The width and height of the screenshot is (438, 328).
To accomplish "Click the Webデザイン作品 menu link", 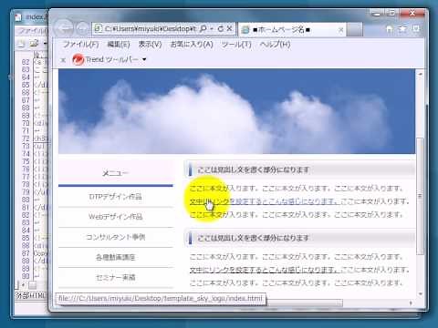I will click(116, 217).
